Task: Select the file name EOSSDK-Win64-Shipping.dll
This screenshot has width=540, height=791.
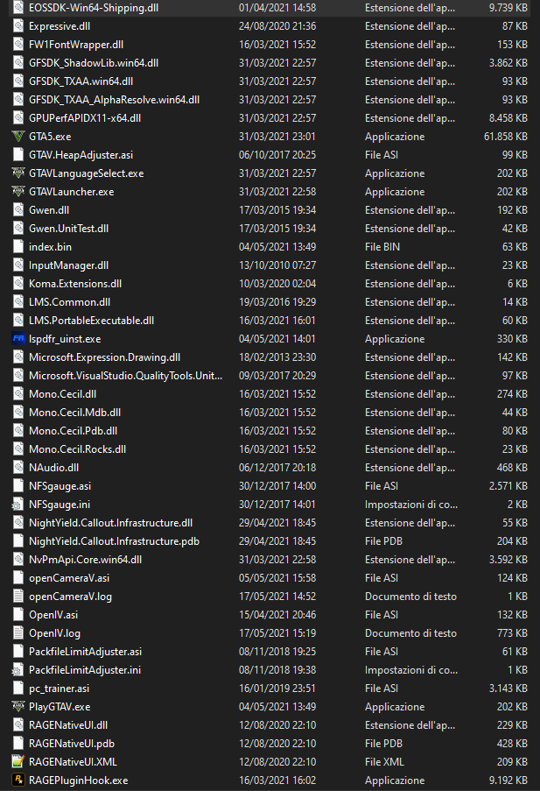Action: tap(94, 8)
